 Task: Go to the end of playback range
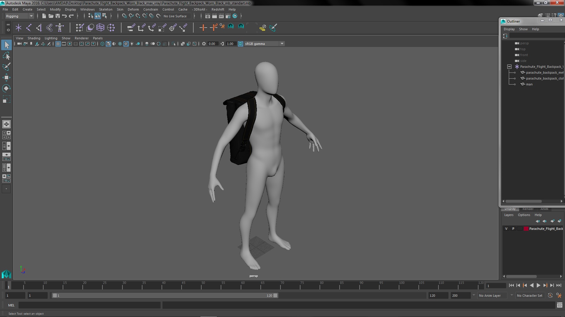pyautogui.click(x=559, y=285)
